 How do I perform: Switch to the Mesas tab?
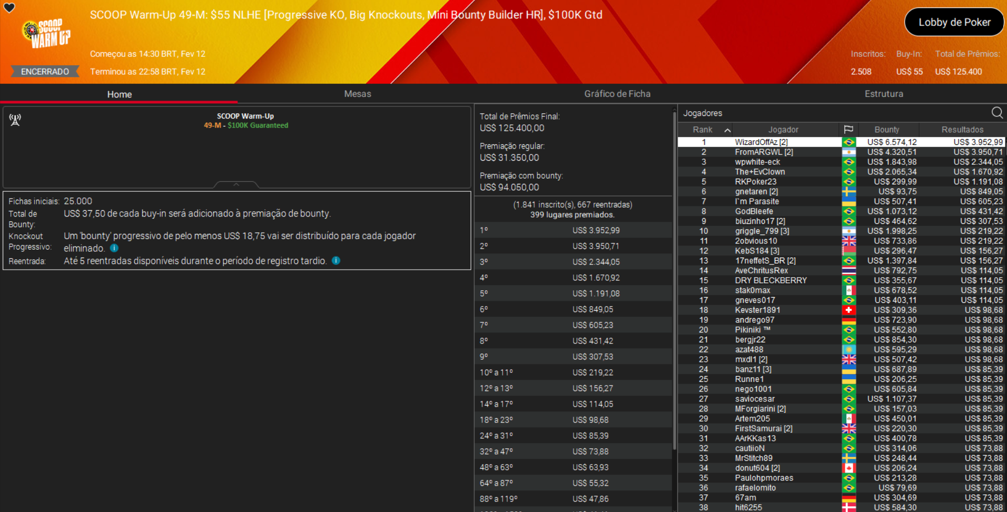click(357, 94)
